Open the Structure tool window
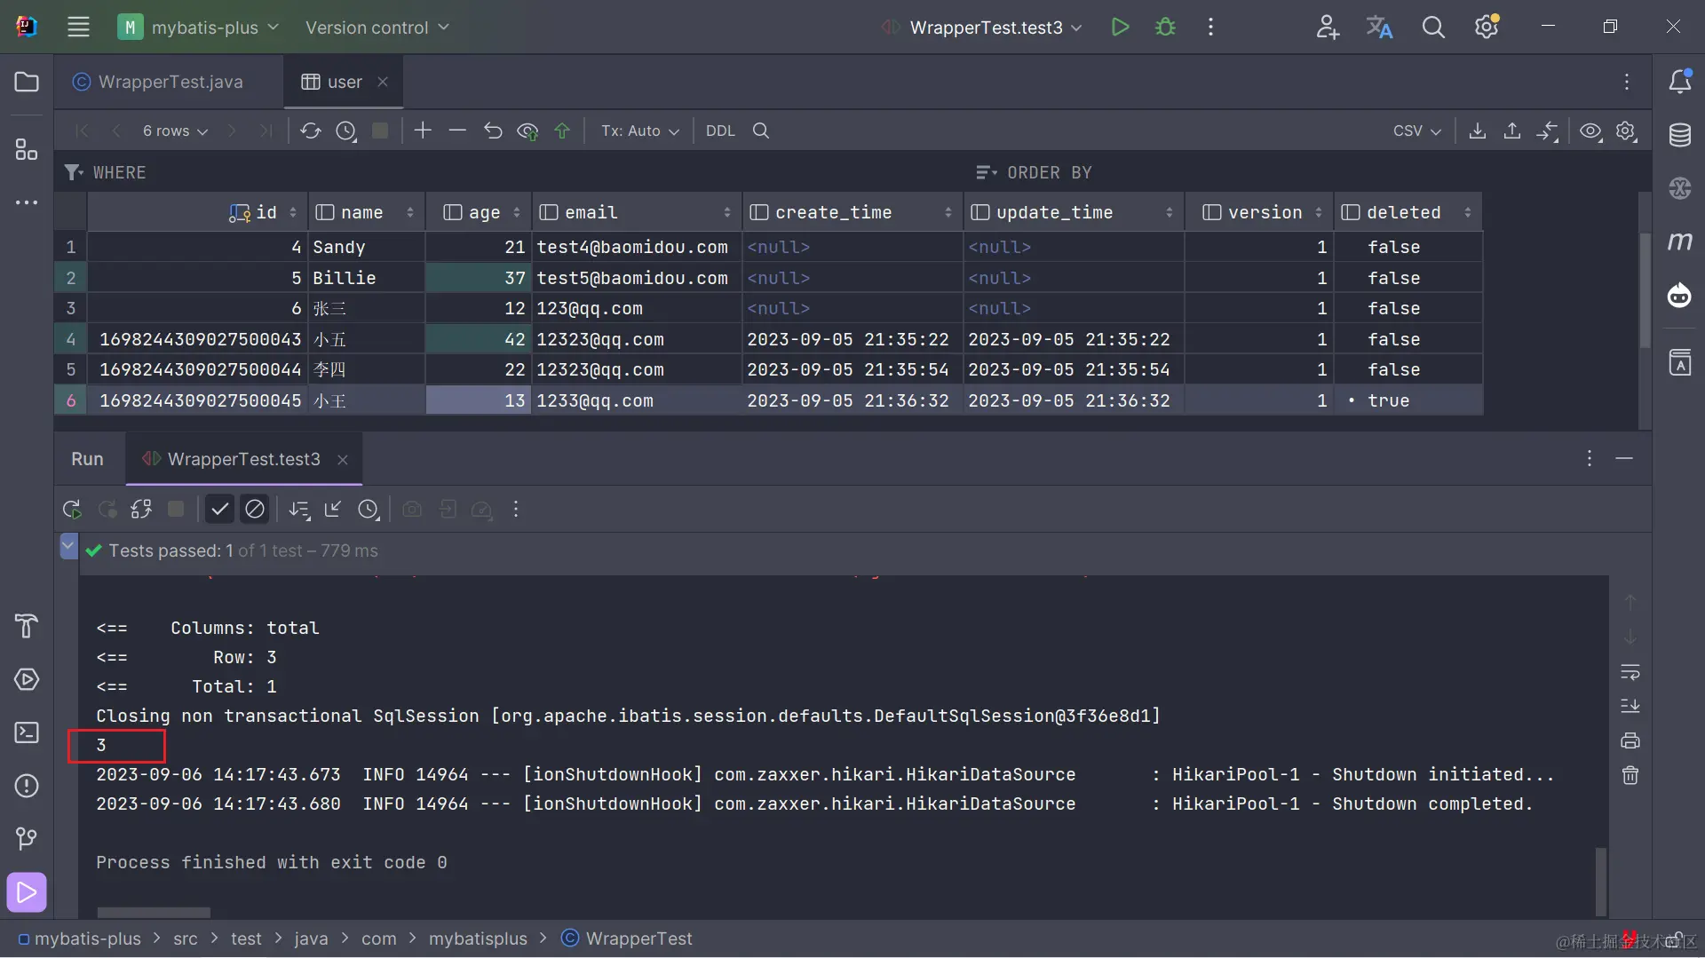 [27, 149]
